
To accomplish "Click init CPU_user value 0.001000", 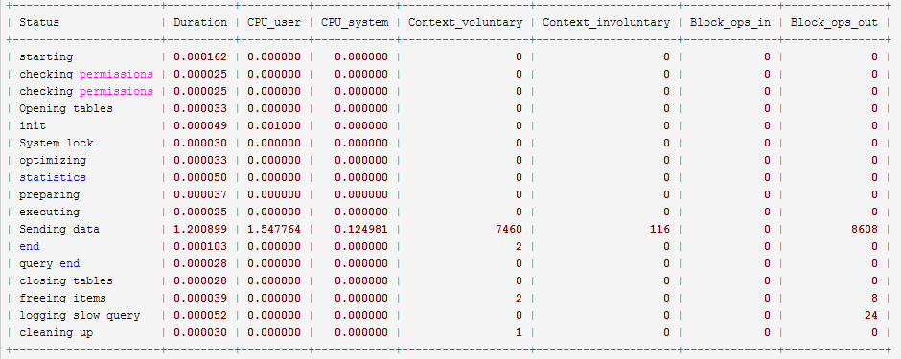I will [274, 125].
